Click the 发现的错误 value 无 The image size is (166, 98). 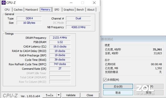pyautogui.click(x=160, y=72)
